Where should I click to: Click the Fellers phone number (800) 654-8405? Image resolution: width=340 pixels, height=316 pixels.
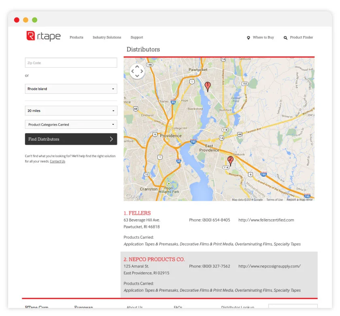pos(216,220)
